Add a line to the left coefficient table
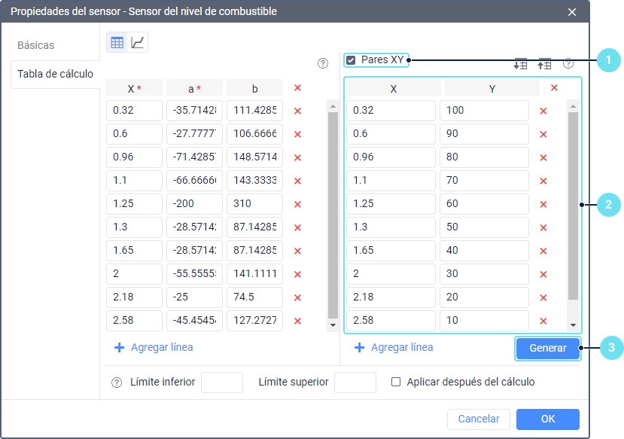This screenshot has height=439, width=624. [154, 348]
